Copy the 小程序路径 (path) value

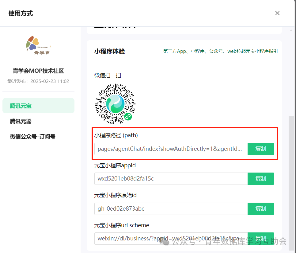(x=261, y=149)
